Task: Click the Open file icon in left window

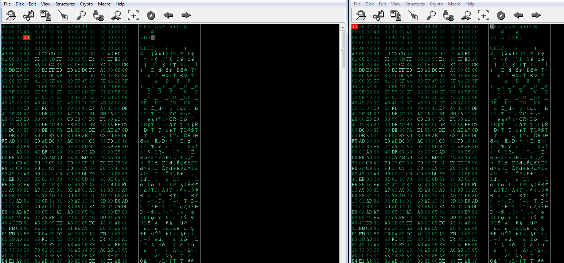Action: [11, 15]
